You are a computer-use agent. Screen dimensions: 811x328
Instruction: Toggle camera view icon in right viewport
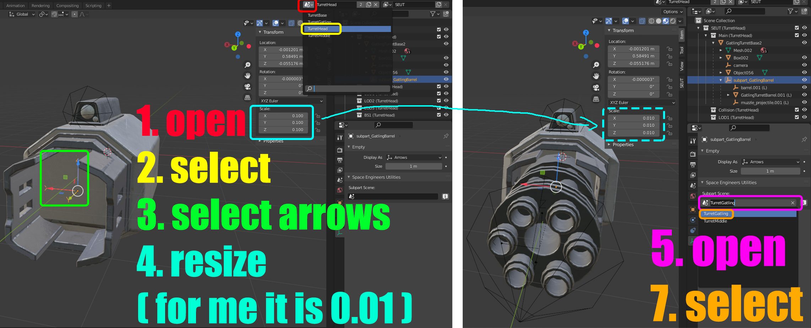coord(596,87)
